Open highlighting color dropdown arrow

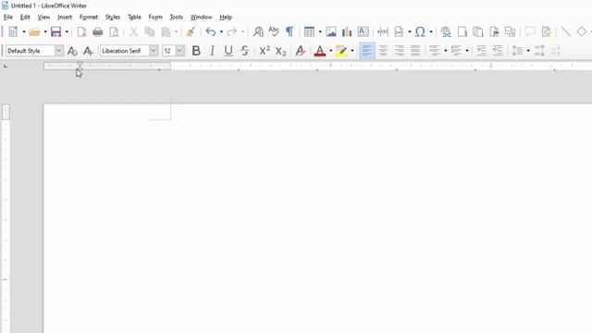352,51
